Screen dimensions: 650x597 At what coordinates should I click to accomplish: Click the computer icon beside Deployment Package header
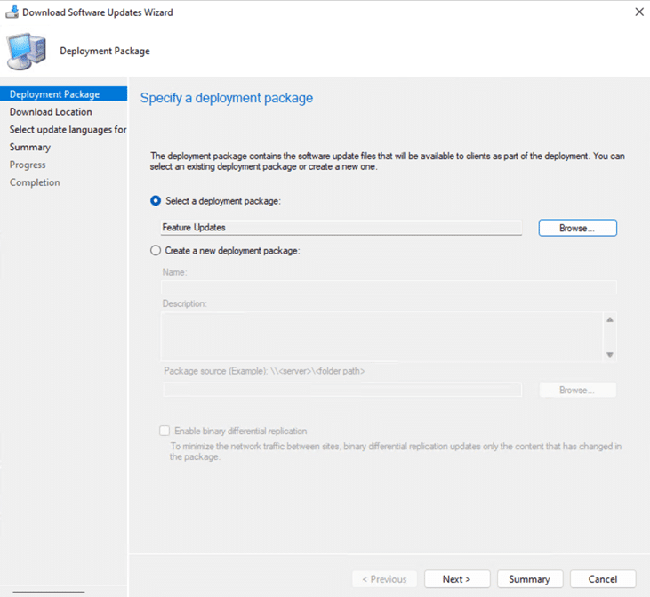(27, 52)
